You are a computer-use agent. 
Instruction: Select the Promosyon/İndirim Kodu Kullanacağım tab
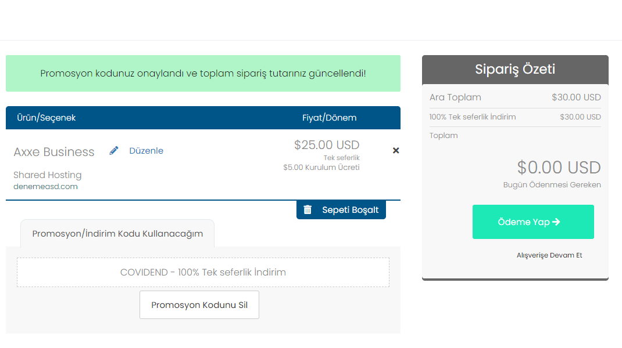point(117,234)
